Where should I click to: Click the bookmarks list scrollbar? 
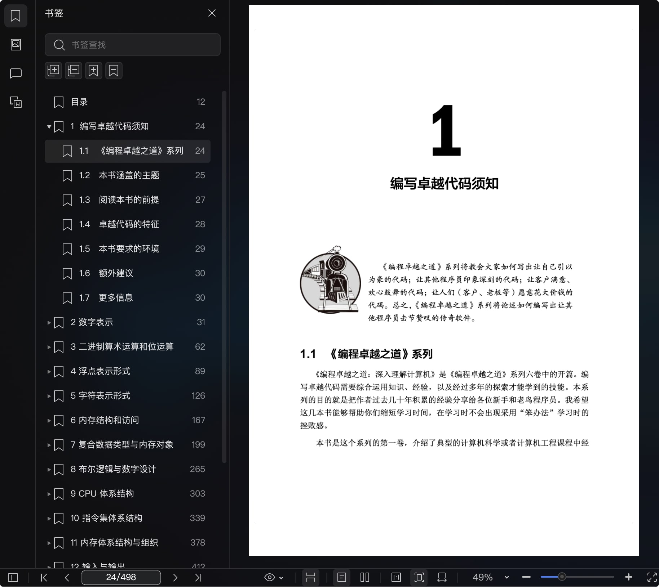point(224,277)
